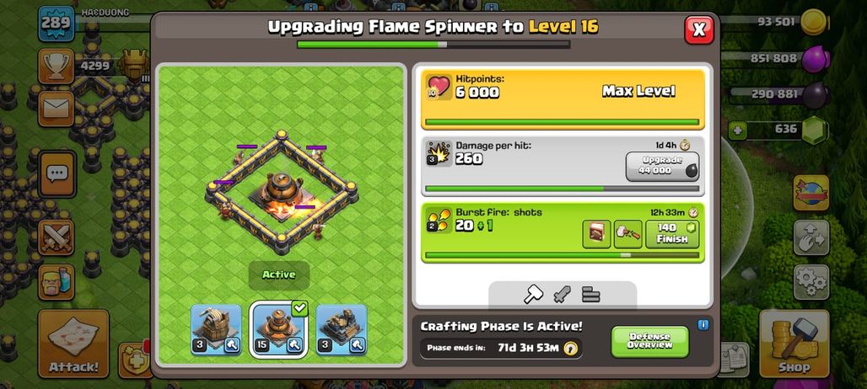Select the first crafted defense, level 3
Screen dimensions: 867x389
(216, 329)
